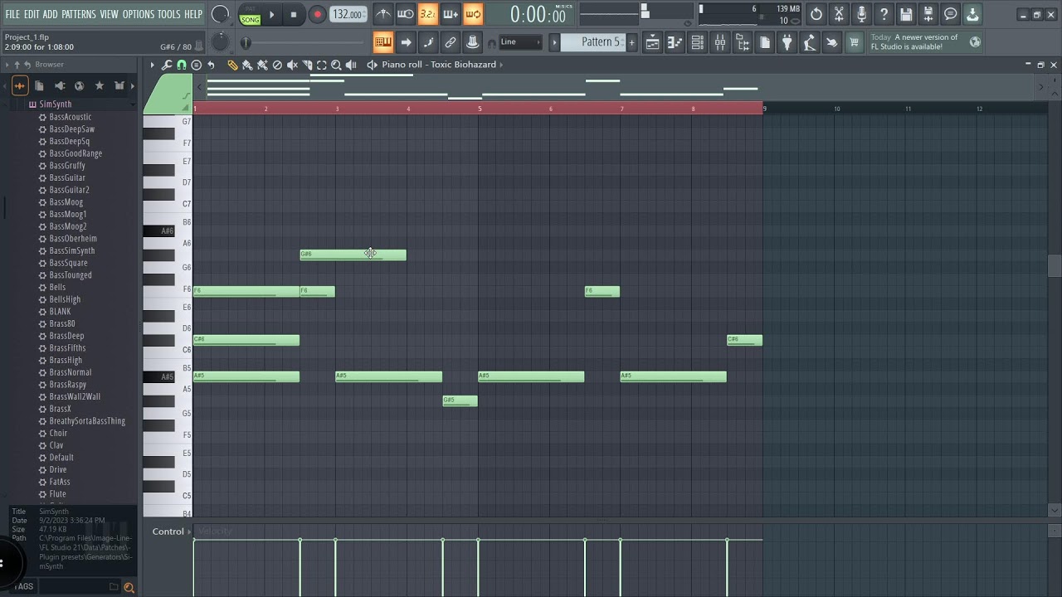1062x597 pixels.
Task: Toggle the blend recording overdub icon
Action: pyautogui.click(x=450, y=14)
